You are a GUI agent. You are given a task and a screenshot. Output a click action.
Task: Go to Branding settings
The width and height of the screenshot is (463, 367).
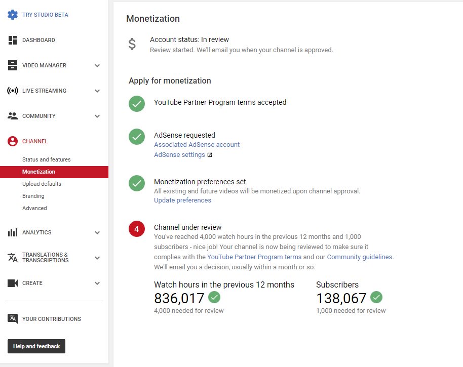click(33, 196)
